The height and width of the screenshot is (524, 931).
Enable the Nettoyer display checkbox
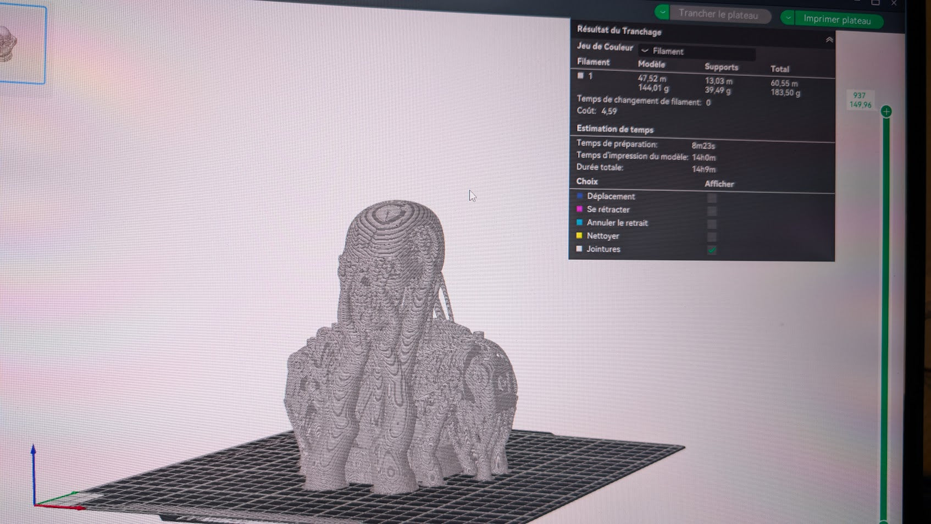click(712, 237)
